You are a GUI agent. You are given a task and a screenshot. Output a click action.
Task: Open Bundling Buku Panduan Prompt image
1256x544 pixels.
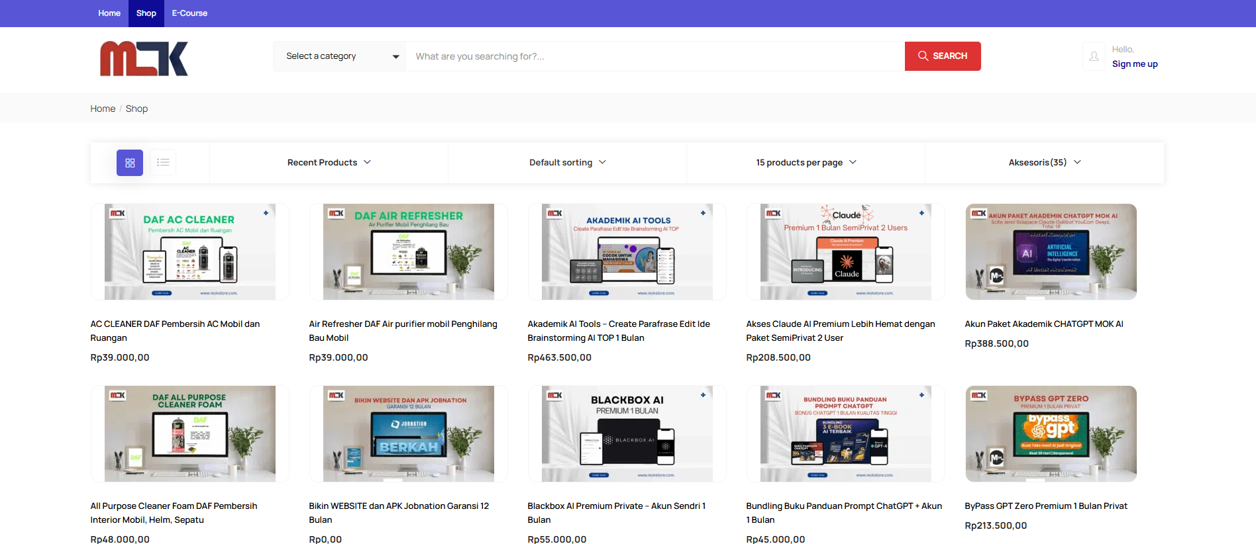tap(846, 434)
